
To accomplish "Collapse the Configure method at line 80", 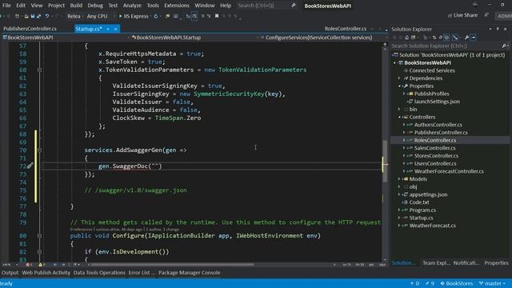I will 39,236.
